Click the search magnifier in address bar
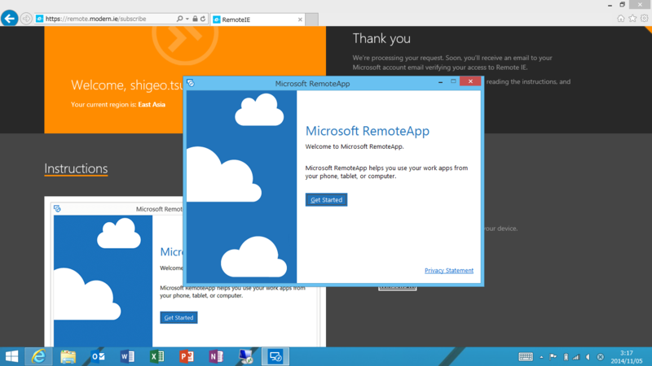The width and height of the screenshot is (652, 366). click(x=179, y=19)
